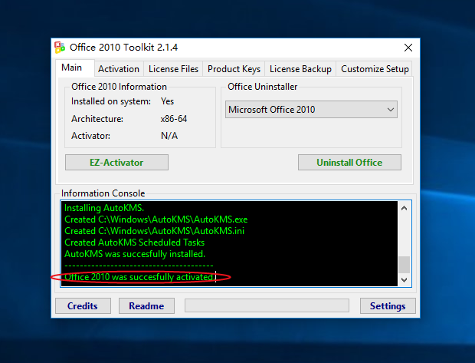Click console scrollbar down arrow
475x363 pixels.
click(x=404, y=280)
